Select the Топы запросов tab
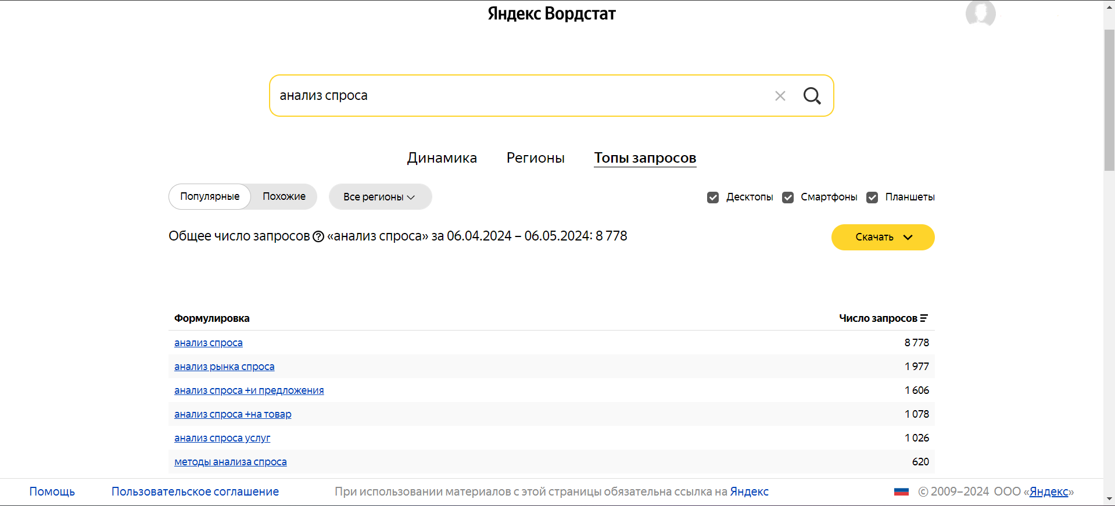This screenshot has height=506, width=1115. [645, 158]
